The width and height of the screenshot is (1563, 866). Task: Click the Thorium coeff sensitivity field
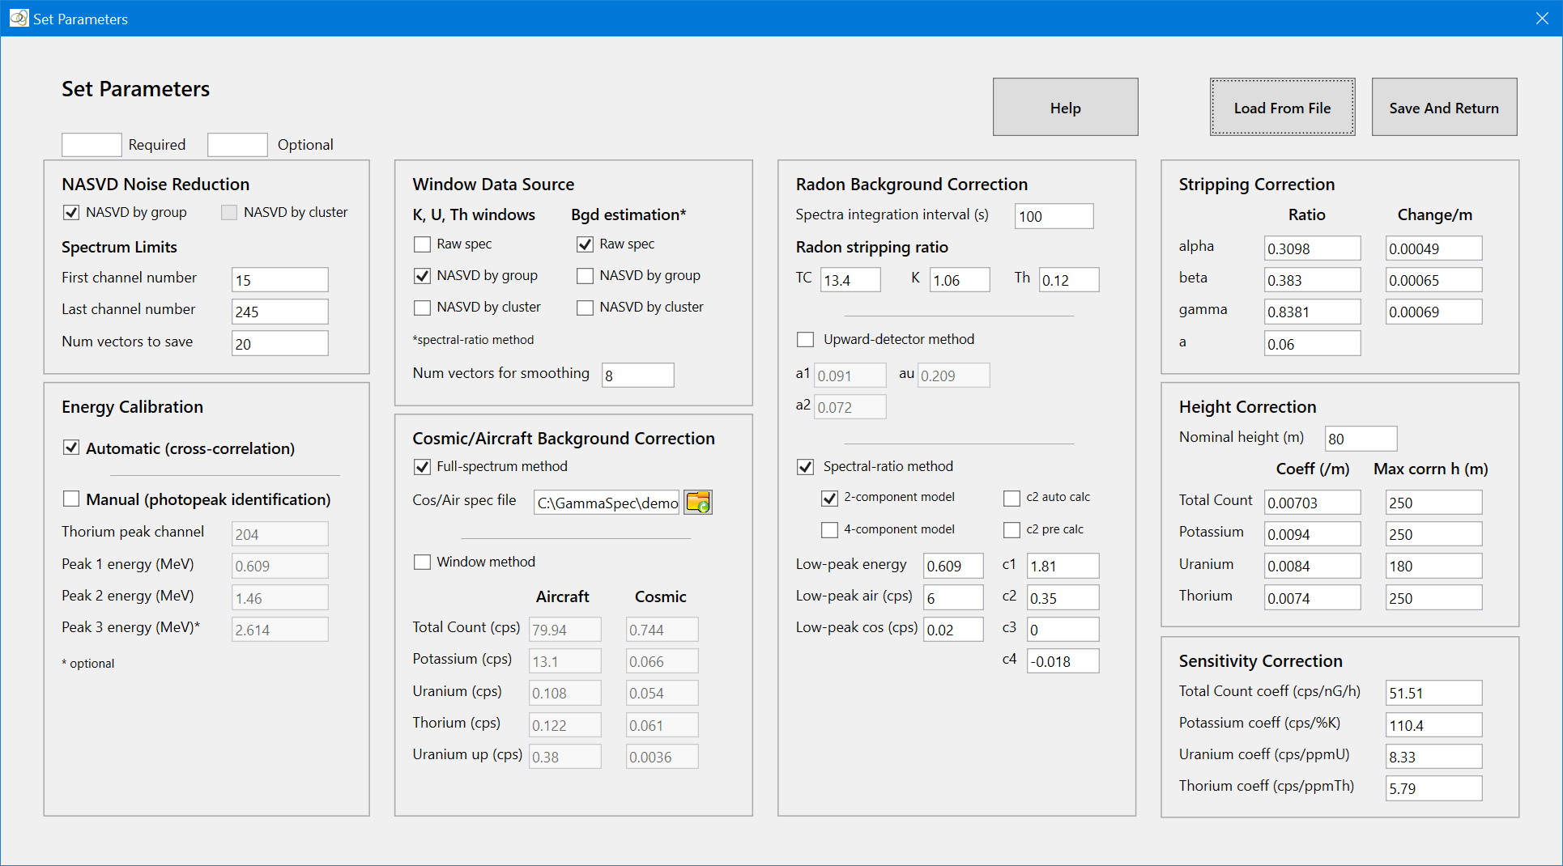[1433, 788]
